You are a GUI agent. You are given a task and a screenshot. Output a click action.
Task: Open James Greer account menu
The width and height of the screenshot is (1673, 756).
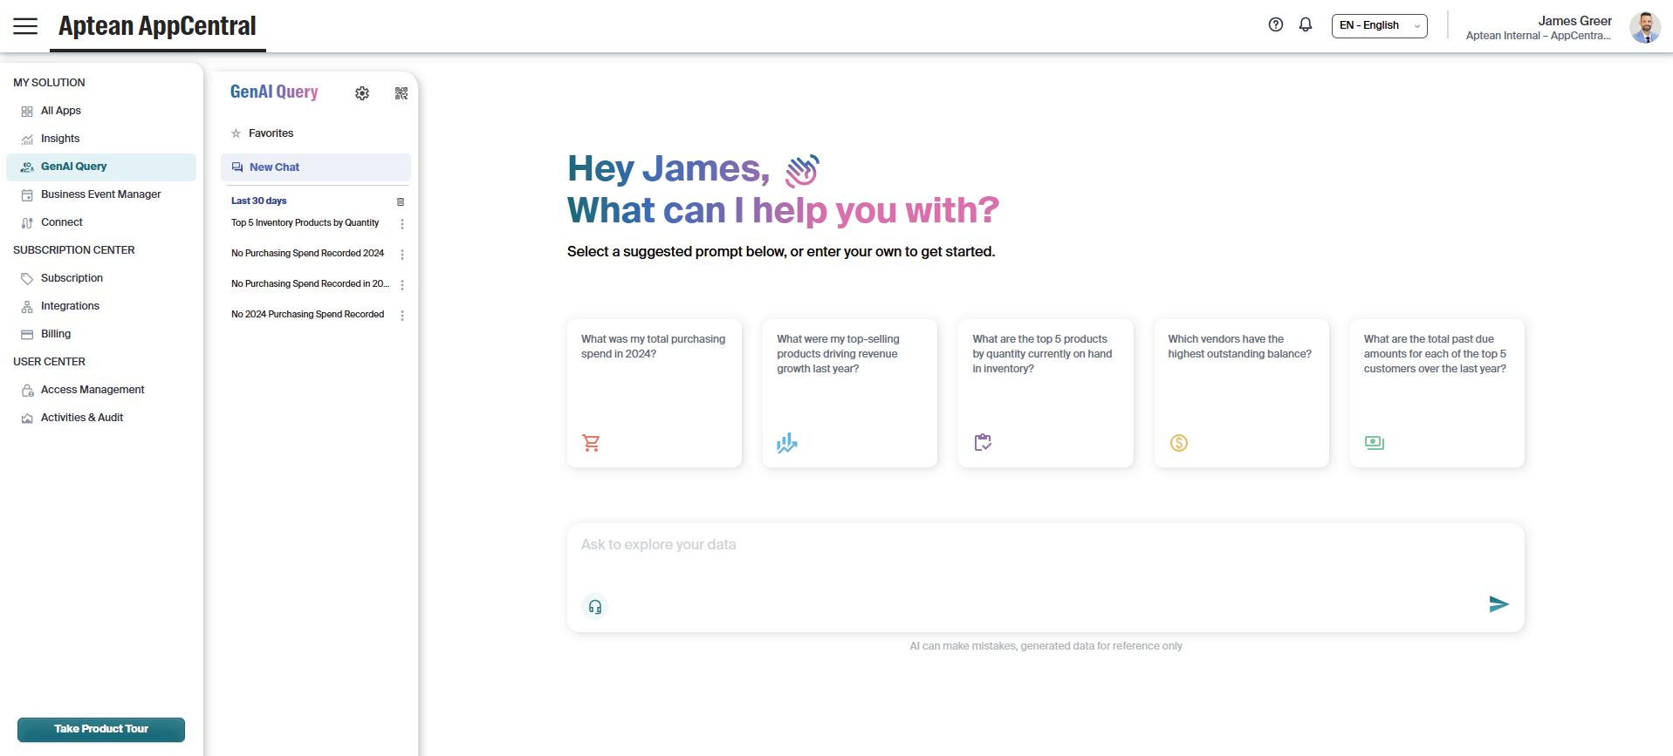pos(1539,27)
